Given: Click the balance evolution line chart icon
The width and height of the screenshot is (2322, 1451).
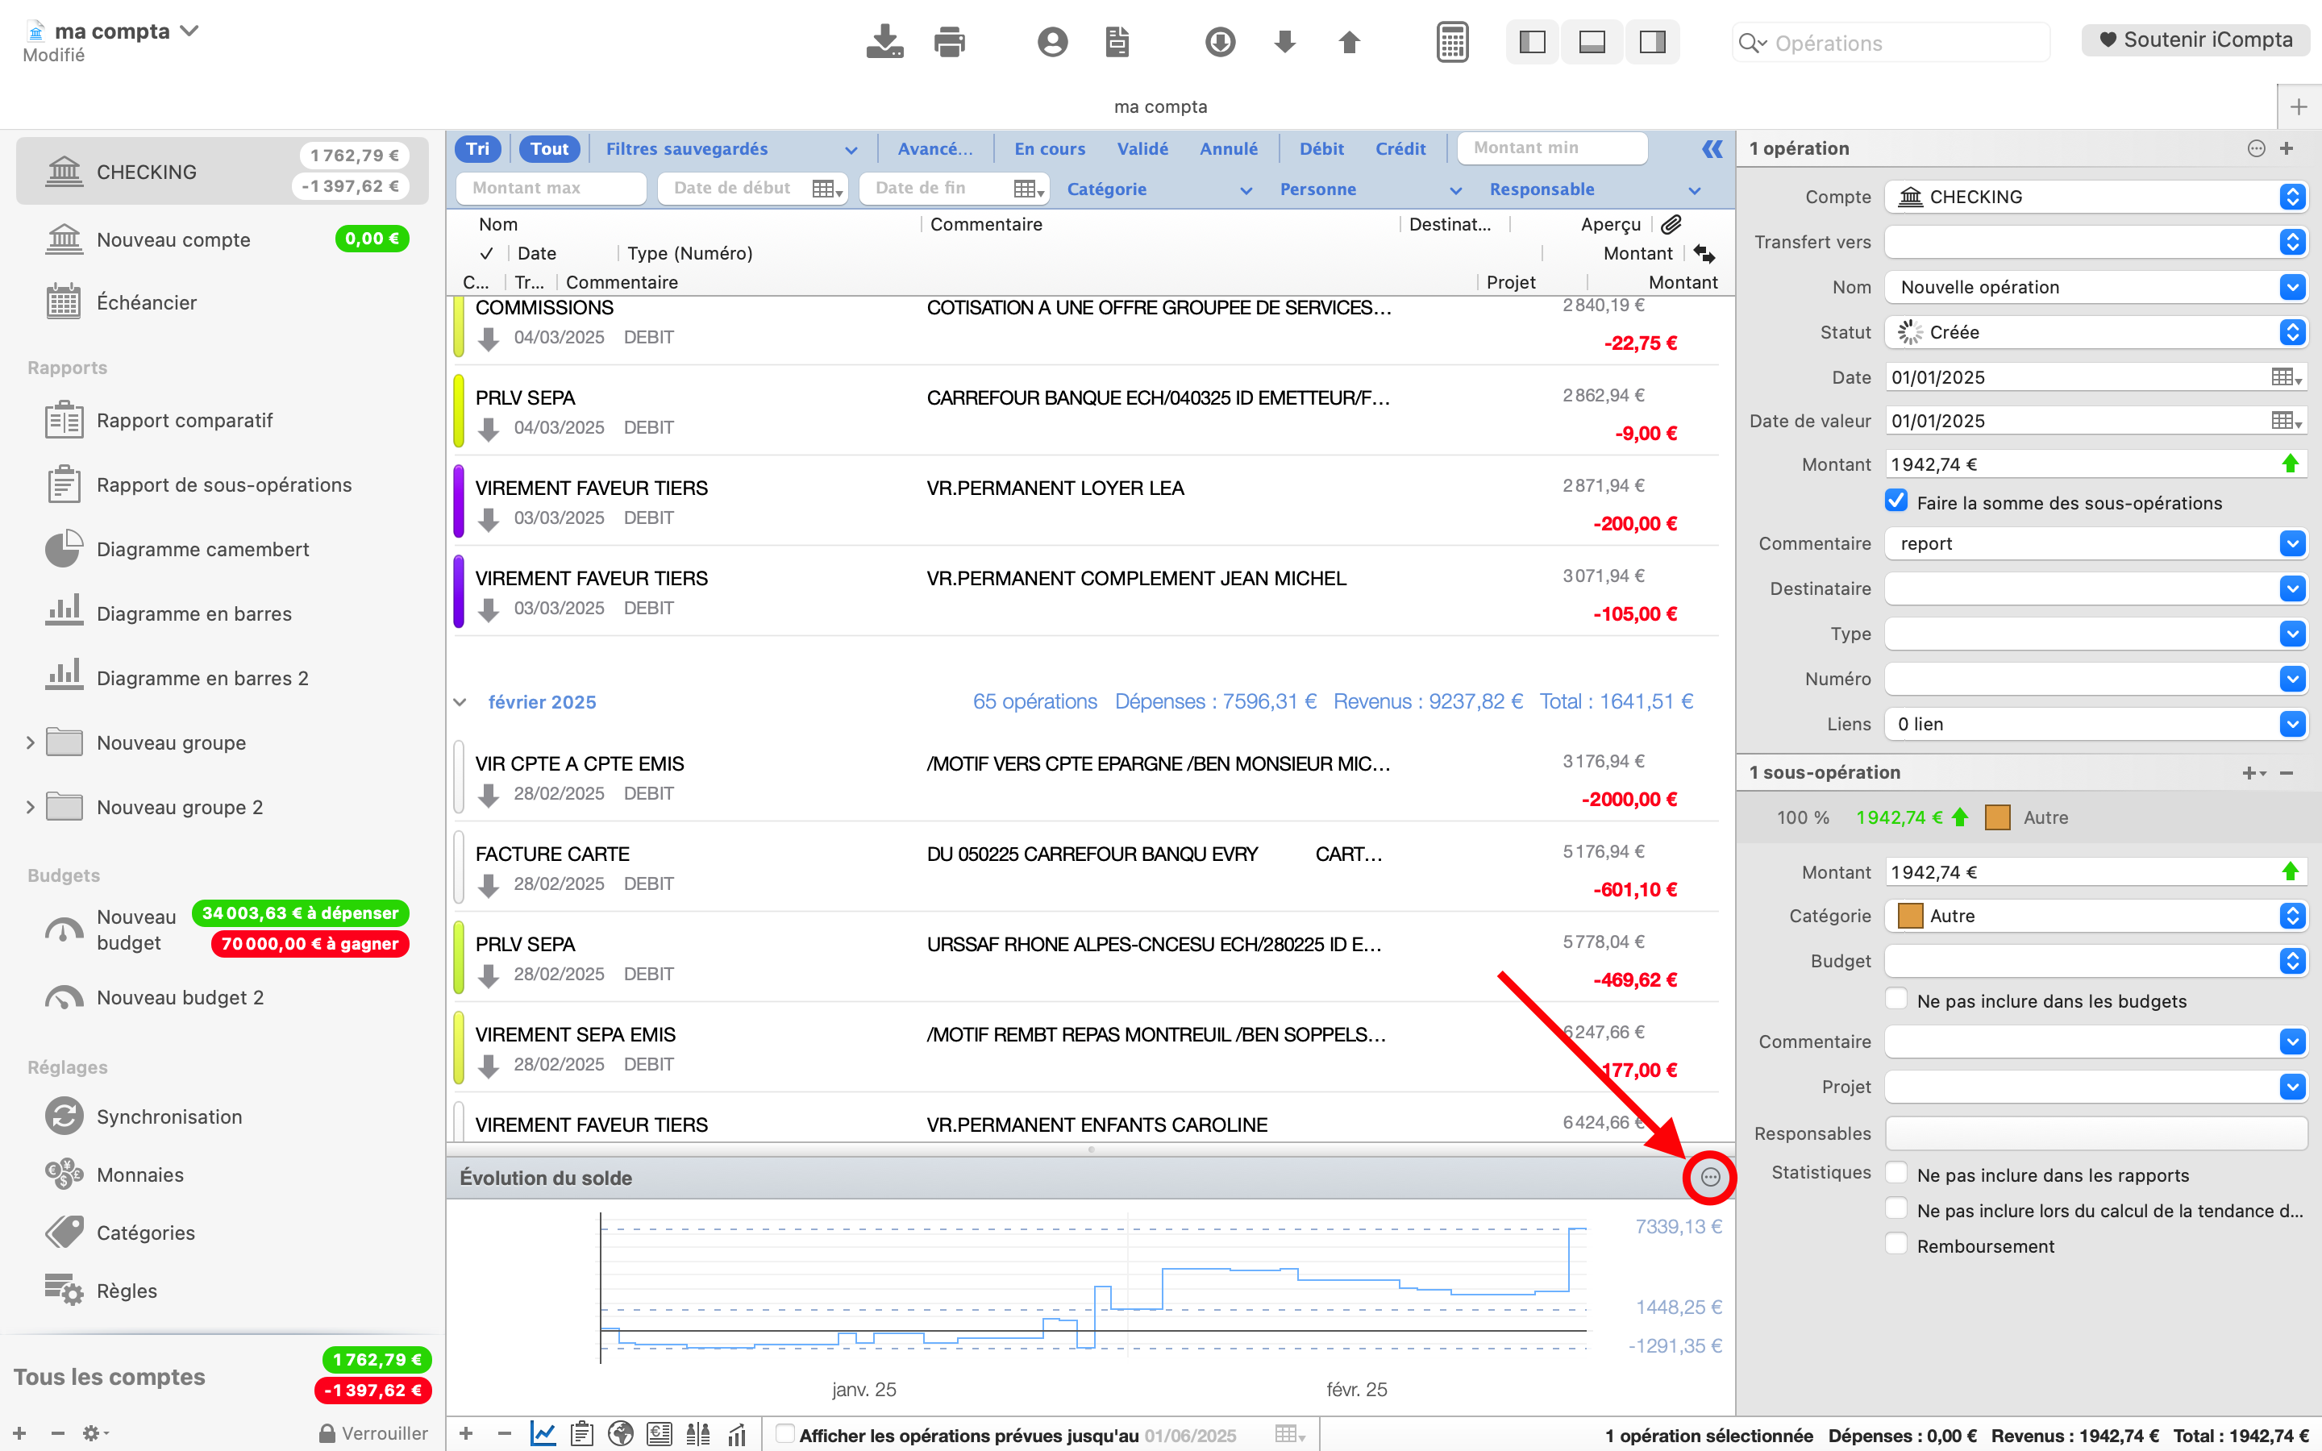Looking at the screenshot, I should [x=543, y=1434].
